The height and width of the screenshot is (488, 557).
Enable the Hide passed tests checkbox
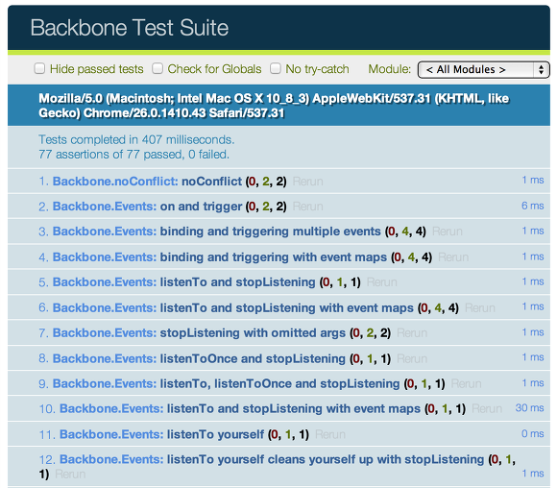(x=39, y=68)
